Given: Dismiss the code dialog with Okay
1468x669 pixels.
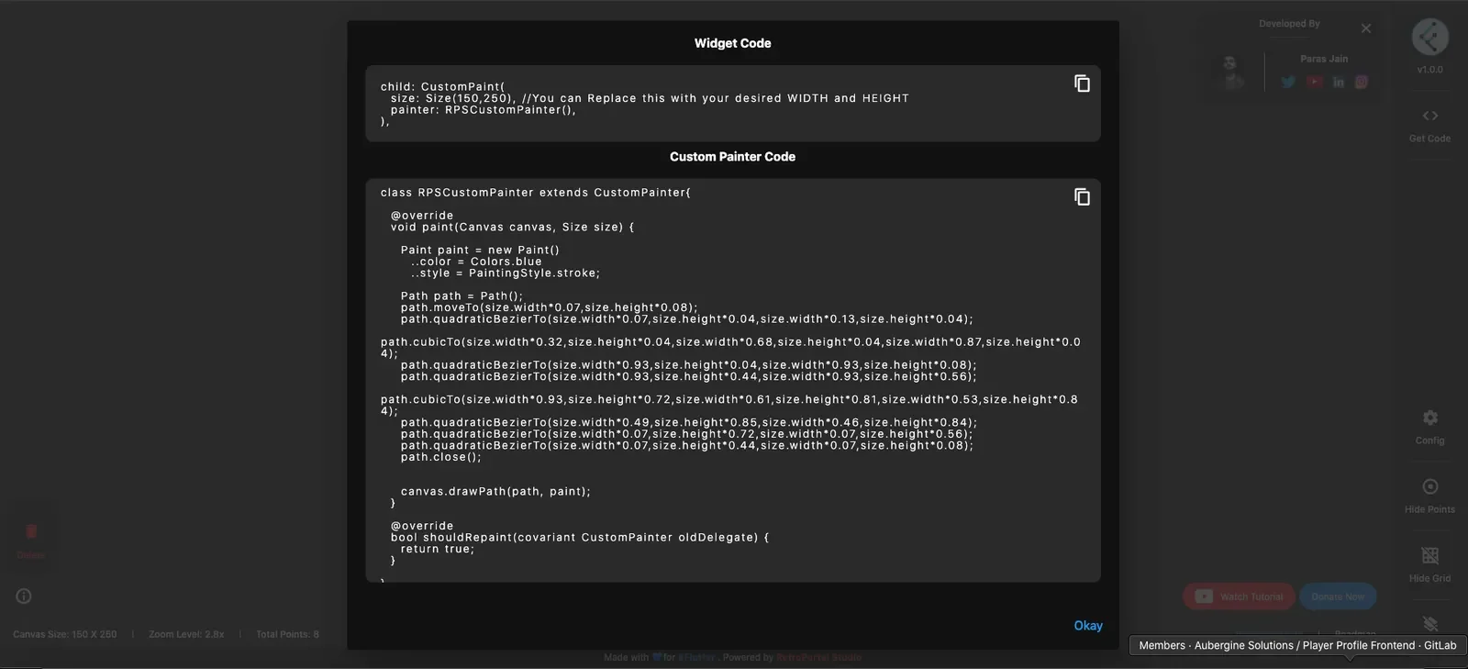Looking at the screenshot, I should pos(1088,626).
